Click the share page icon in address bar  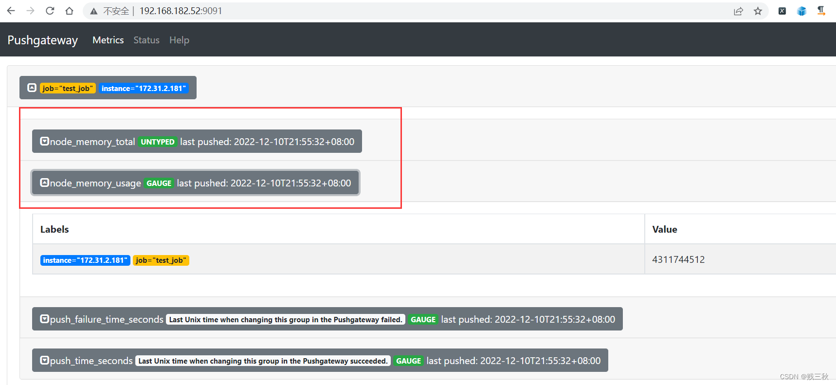point(738,11)
